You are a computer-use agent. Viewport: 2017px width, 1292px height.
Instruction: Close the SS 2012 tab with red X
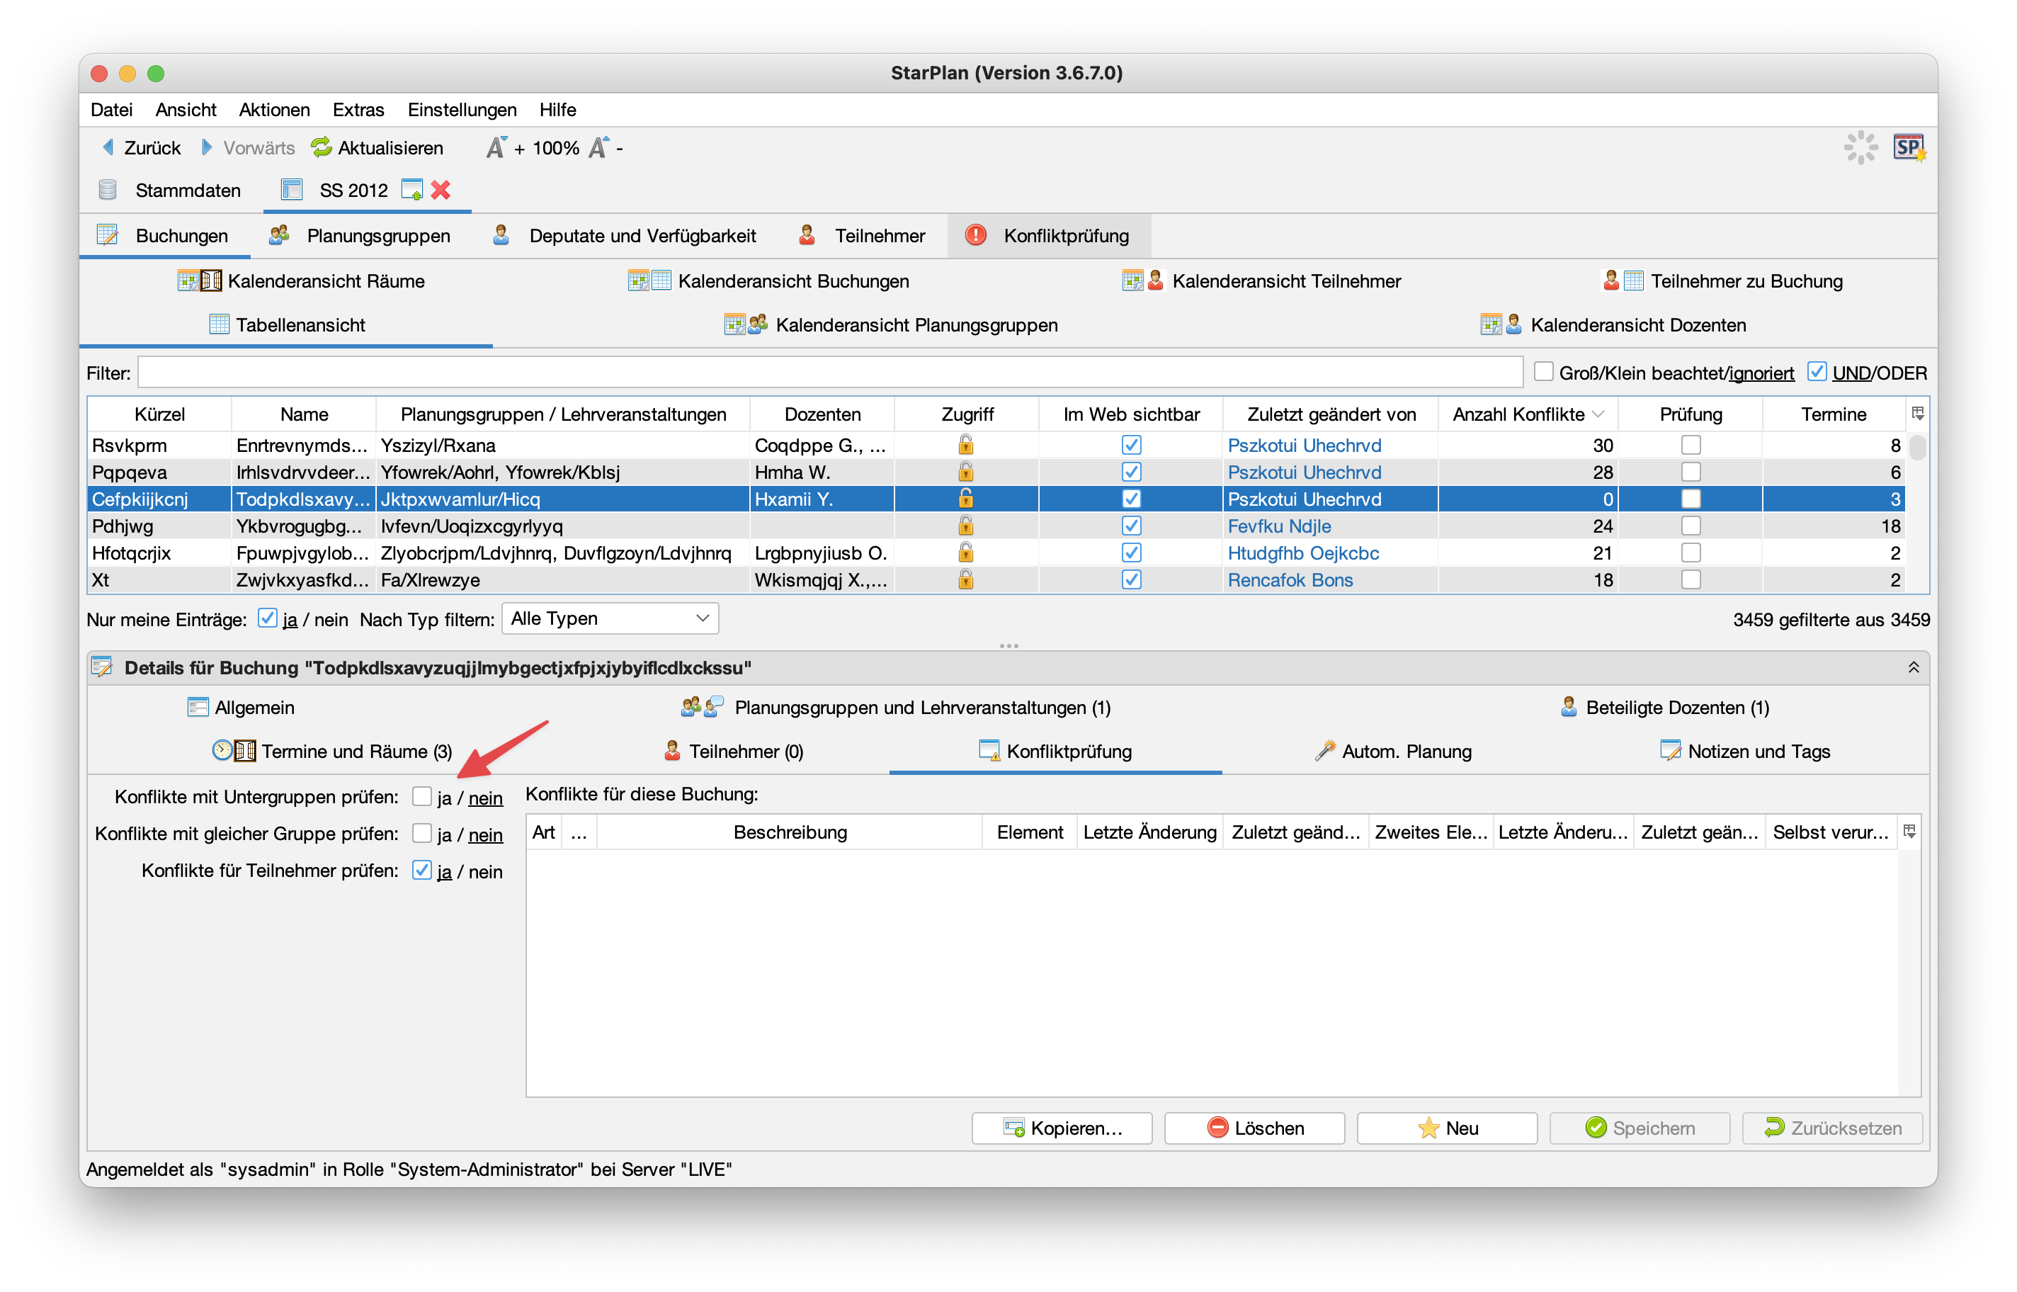tap(441, 191)
